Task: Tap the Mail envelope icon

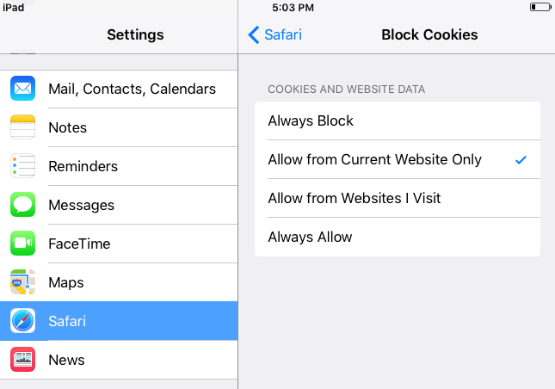Action: 22,89
